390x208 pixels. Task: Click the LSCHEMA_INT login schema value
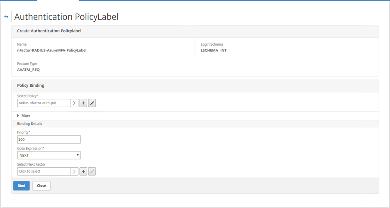(x=214, y=50)
